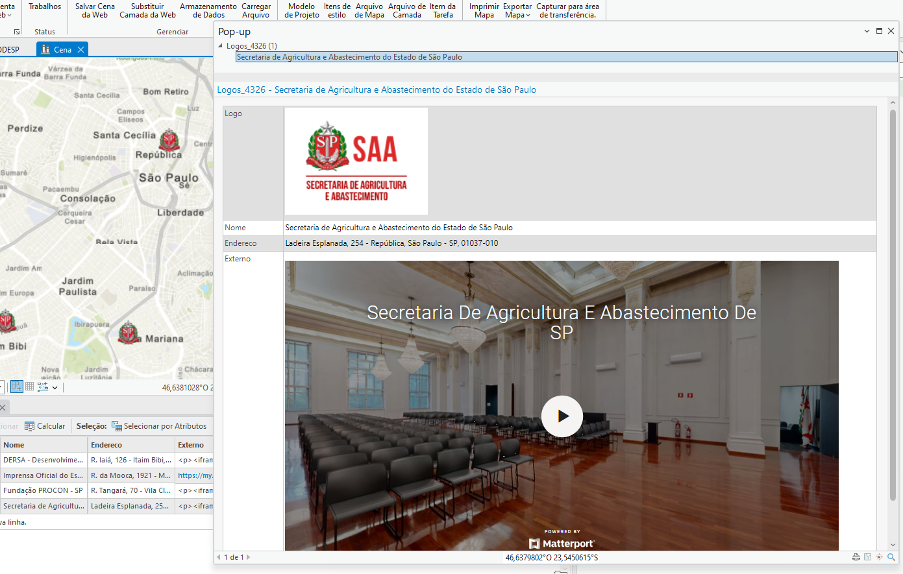
Task: Click the Matterport logo in the viewer
Action: 562,544
